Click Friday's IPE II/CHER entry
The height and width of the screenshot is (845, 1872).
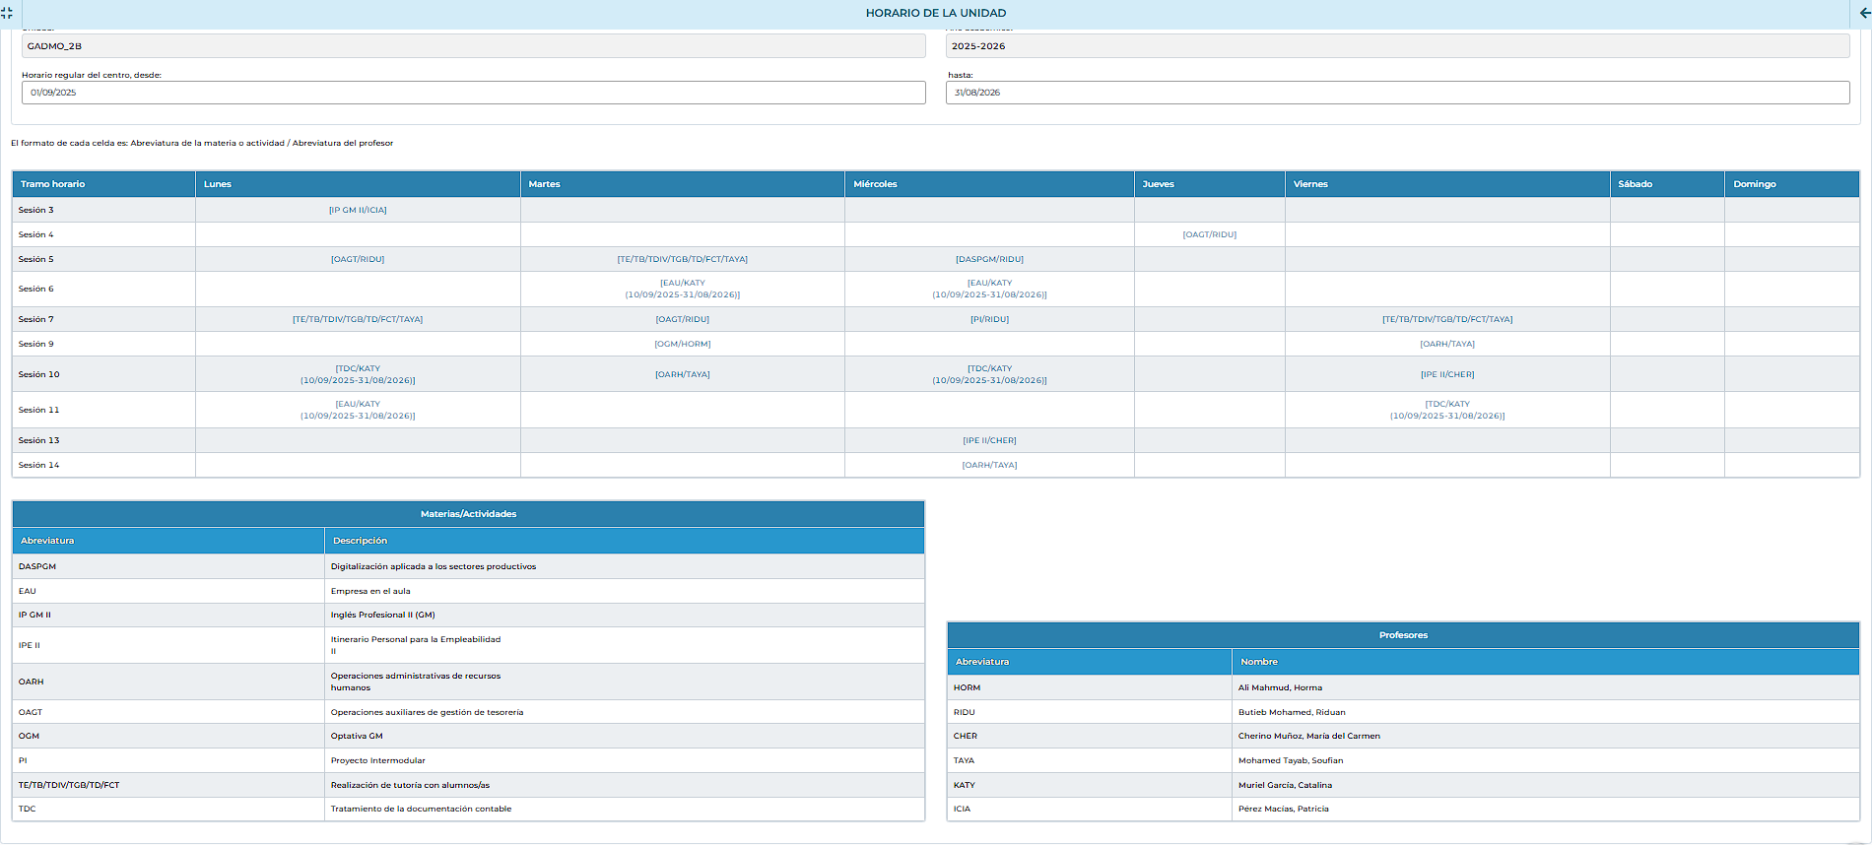1446,374
